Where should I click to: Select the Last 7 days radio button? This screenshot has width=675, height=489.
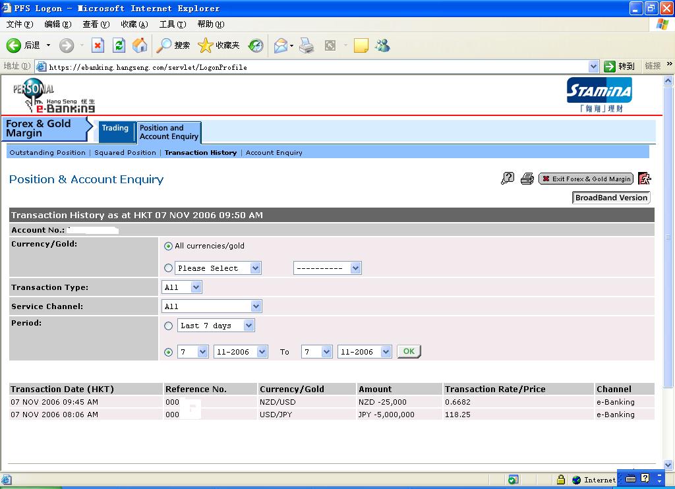[x=169, y=326]
